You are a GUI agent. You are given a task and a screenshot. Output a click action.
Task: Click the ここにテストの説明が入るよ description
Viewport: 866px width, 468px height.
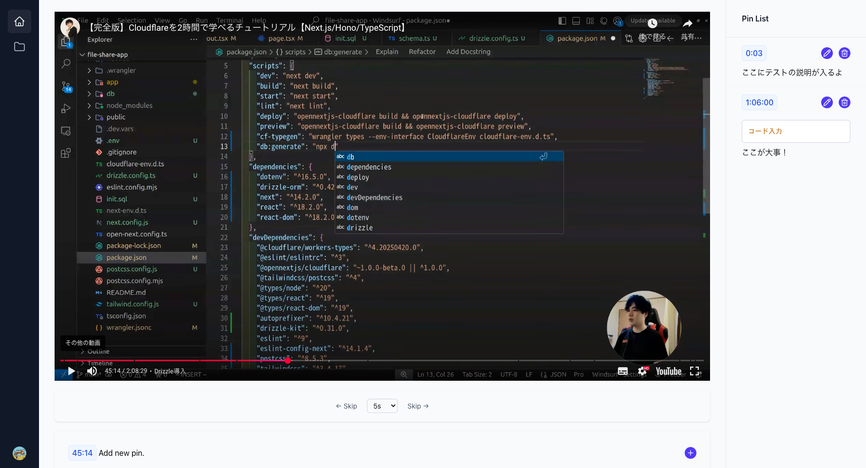(x=792, y=73)
